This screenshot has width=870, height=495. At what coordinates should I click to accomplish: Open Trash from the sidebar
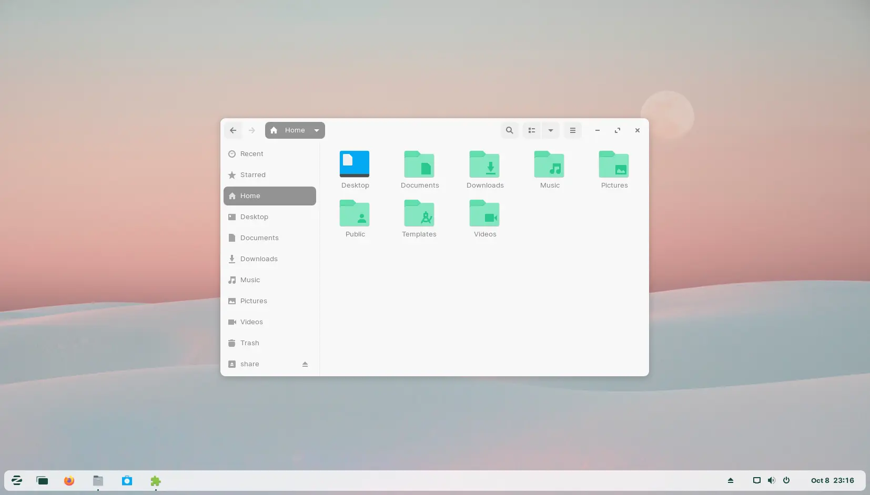pos(249,343)
